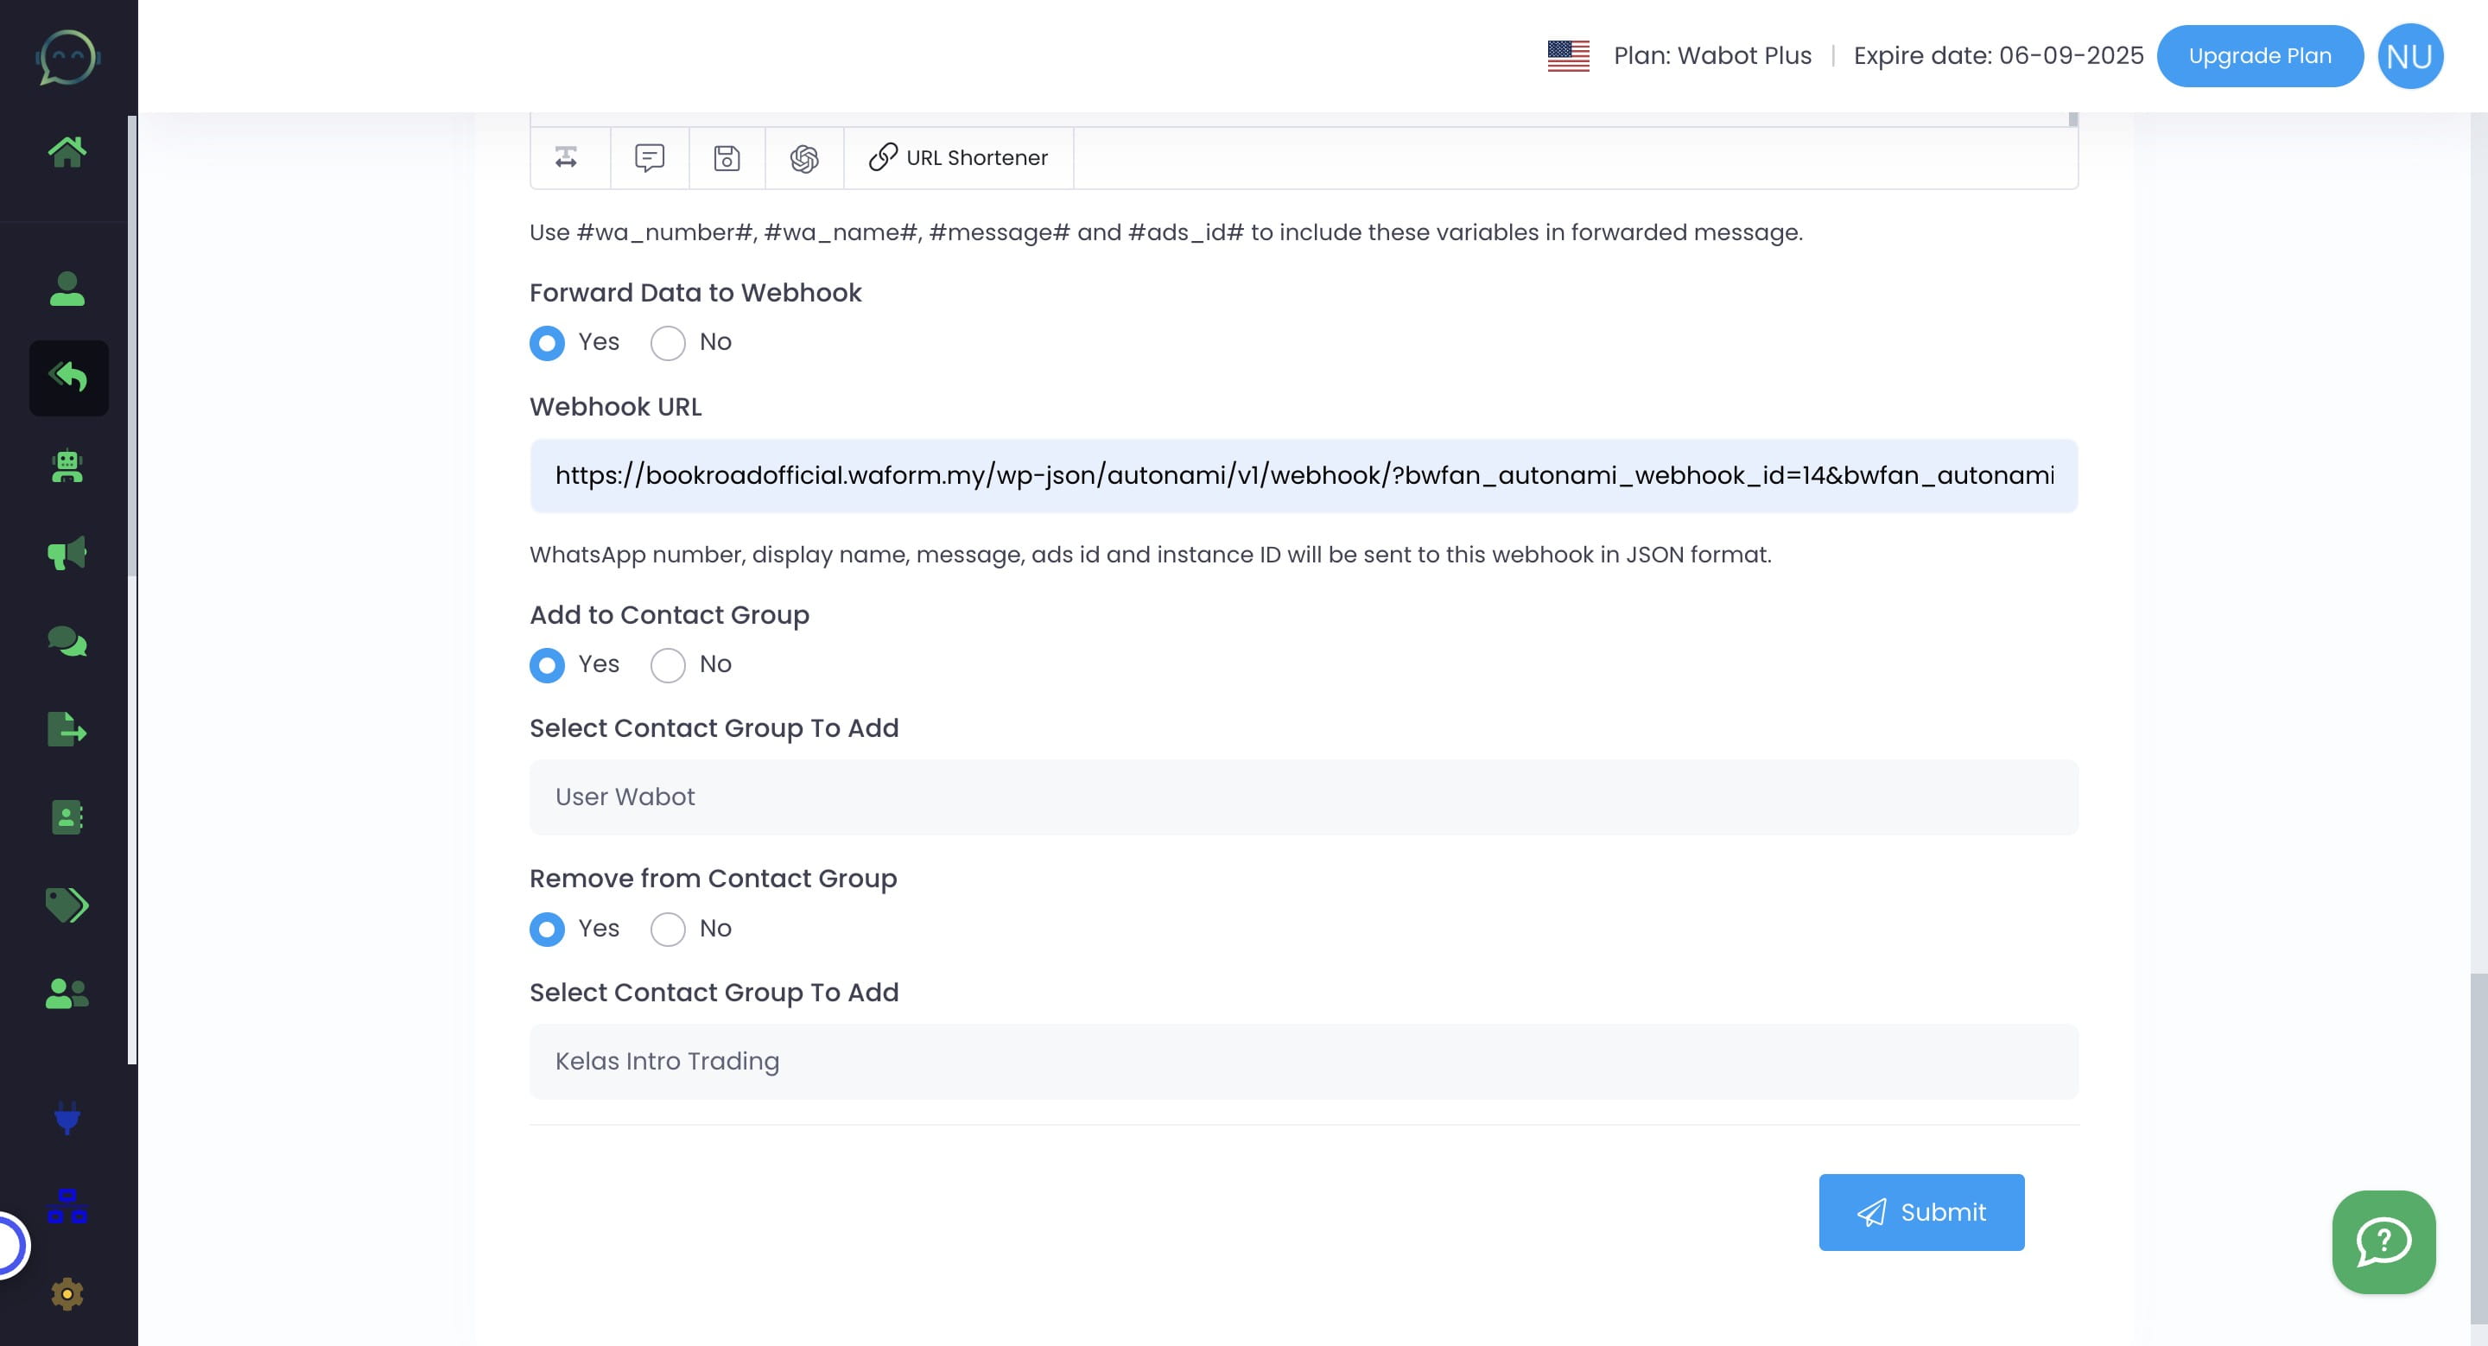
Task: Open the US flag language selector
Action: click(x=1568, y=56)
